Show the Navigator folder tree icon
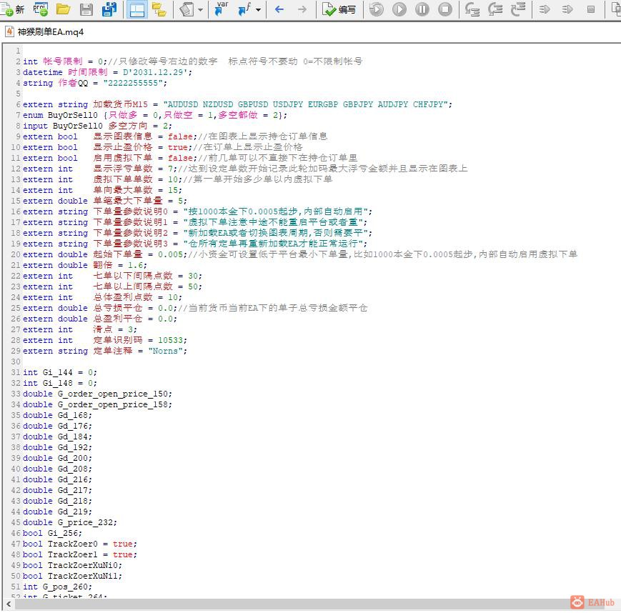The image size is (621, 613). [159, 9]
